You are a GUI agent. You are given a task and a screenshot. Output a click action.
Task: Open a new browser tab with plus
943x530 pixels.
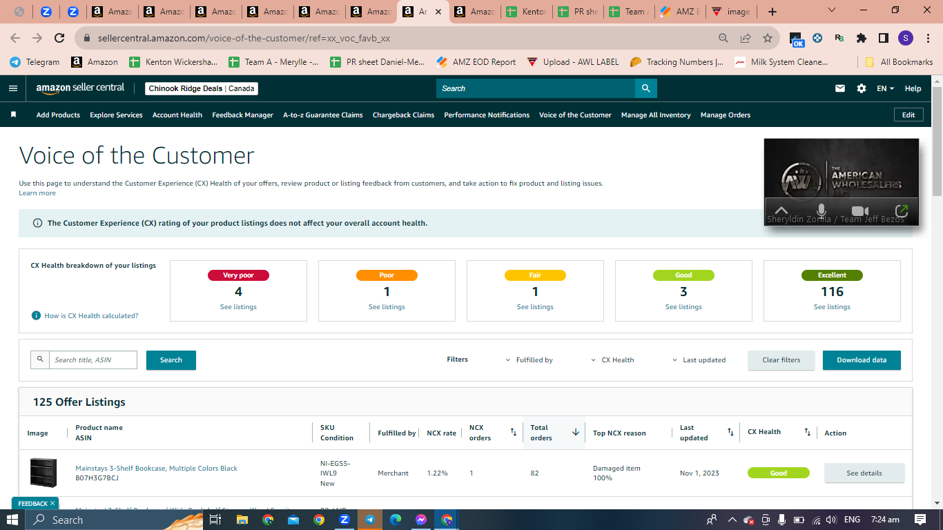click(772, 12)
